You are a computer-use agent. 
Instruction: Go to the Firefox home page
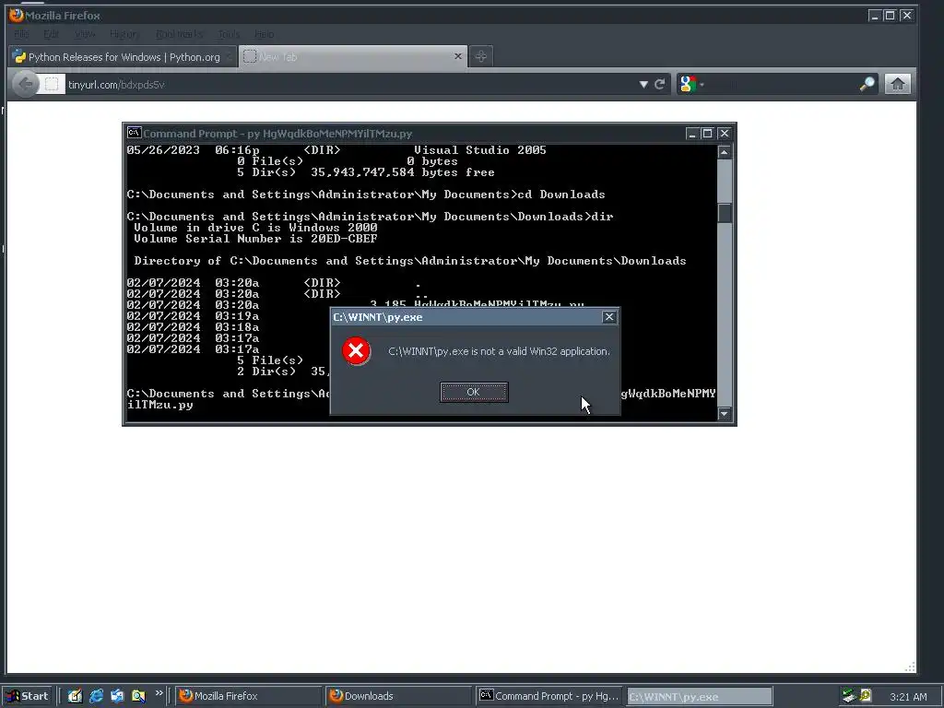tap(897, 84)
